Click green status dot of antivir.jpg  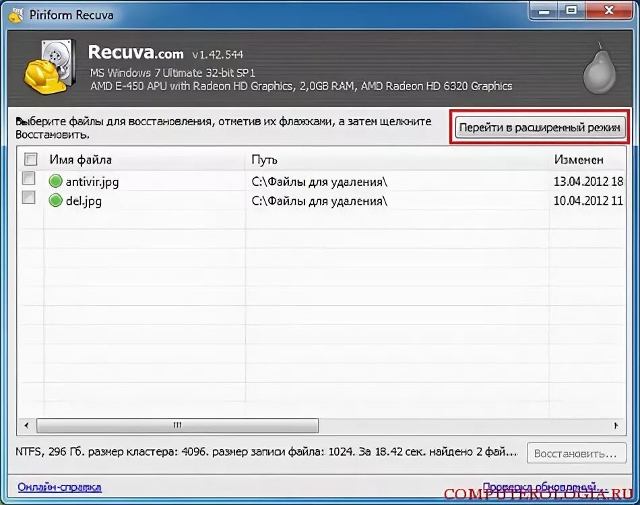pos(55,180)
